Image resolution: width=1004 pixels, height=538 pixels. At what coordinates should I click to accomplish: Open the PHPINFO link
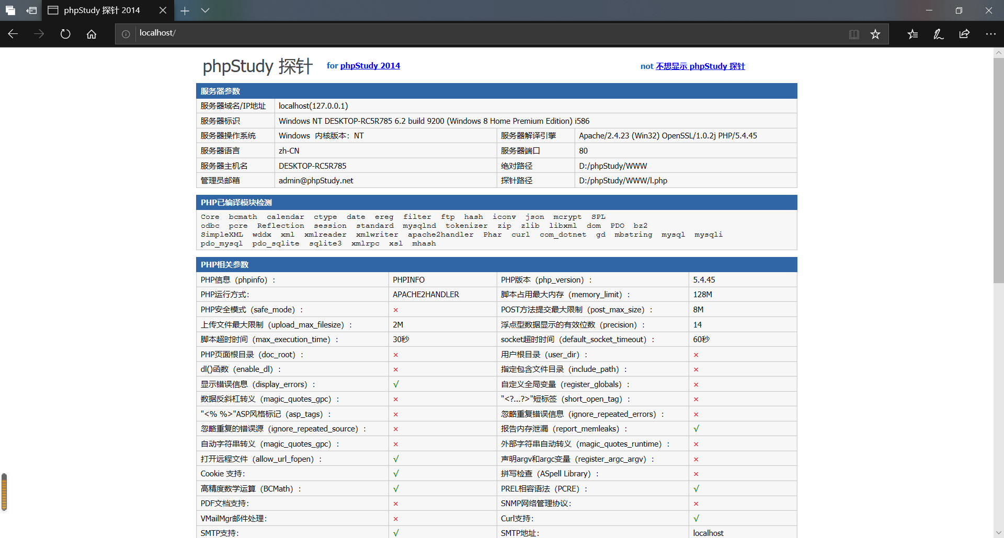coord(409,280)
